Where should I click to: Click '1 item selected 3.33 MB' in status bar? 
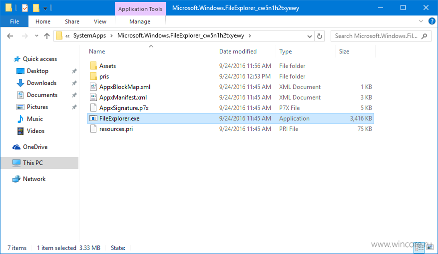pyautogui.click(x=68, y=248)
